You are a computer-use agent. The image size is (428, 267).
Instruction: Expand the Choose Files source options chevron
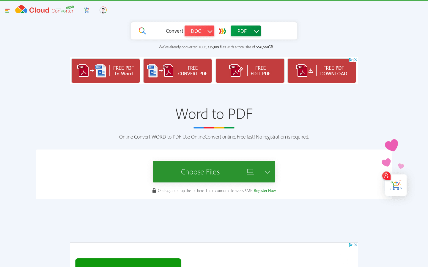coord(267,171)
